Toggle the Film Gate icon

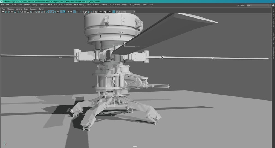click(x=28, y=12)
